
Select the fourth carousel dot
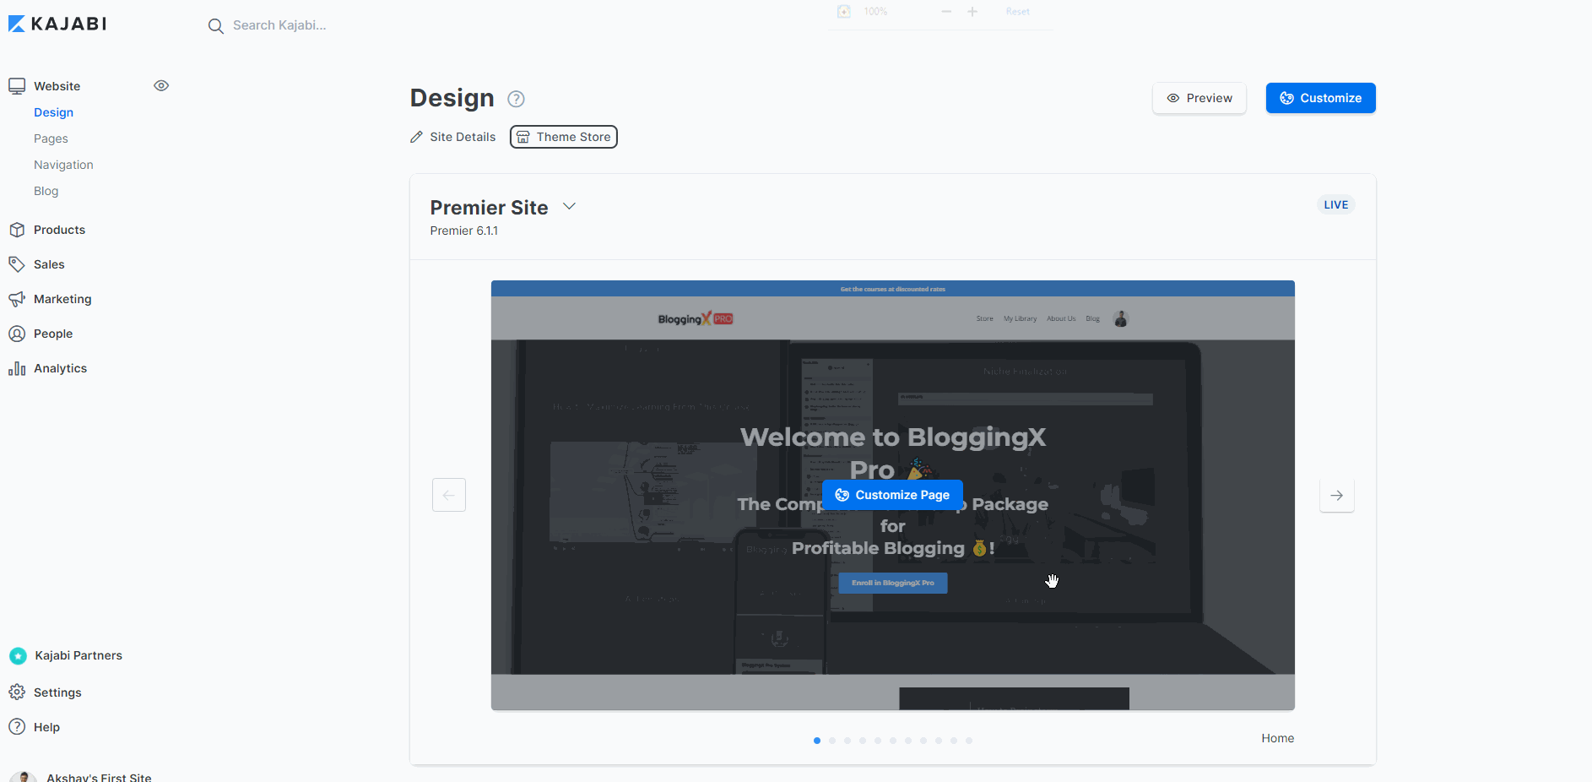(x=863, y=741)
